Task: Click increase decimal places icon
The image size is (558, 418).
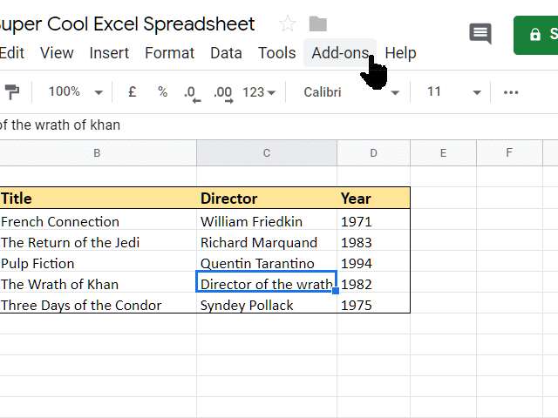Action: point(222,93)
